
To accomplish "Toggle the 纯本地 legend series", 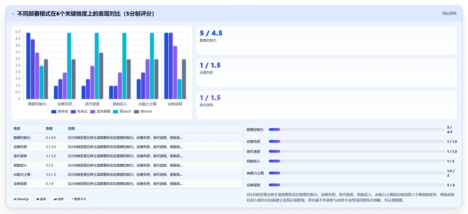I will (60, 111).
